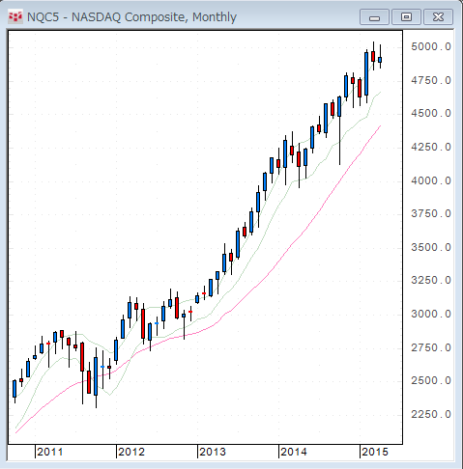
Task: Click the 3250.0 price axis label
Action: 431,281
